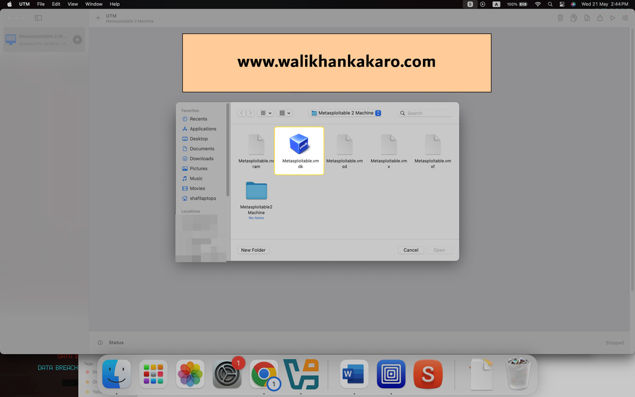
Task: Open the Metasploitable 2 Machine path popup
Action: (x=345, y=113)
